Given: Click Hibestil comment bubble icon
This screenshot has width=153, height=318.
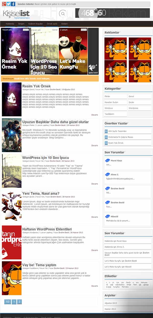Looking at the screenshot, I should click(x=107, y=216).
